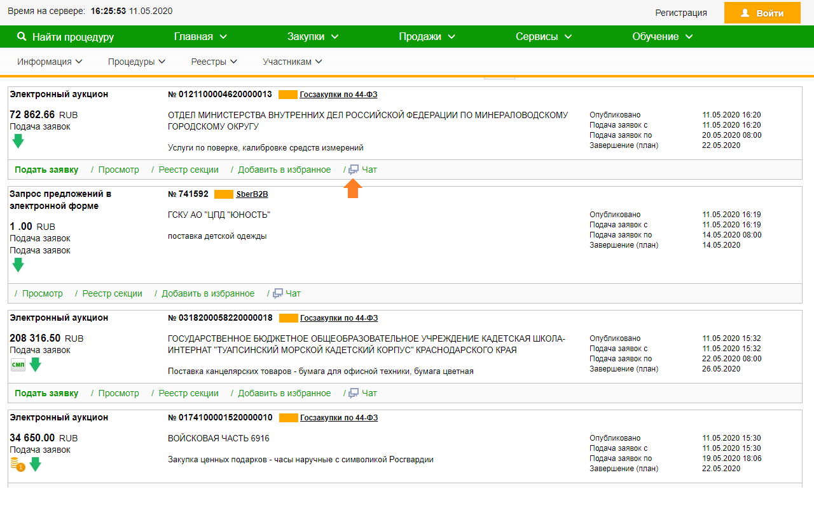Viewport: 814px width, 508px height.
Task: Click procedure number 741592
Action: coord(188,194)
